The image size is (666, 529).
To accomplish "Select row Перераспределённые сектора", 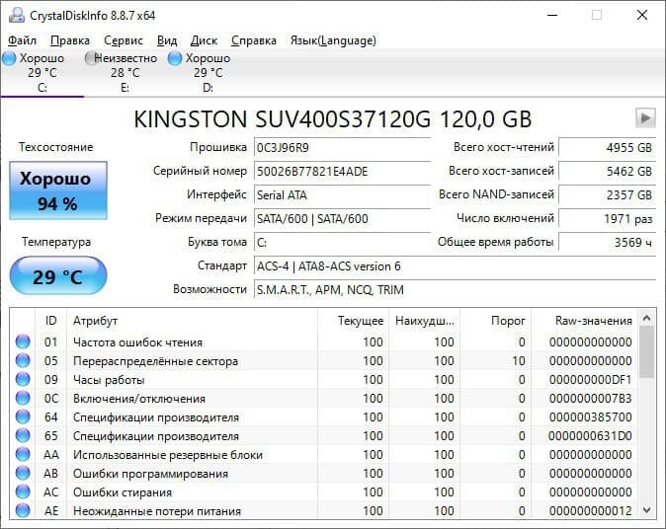I will 324,361.
